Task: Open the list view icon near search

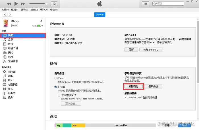Action: tap(146, 4)
